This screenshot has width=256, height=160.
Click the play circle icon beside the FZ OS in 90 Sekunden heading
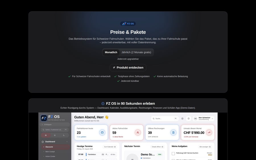[103, 103]
